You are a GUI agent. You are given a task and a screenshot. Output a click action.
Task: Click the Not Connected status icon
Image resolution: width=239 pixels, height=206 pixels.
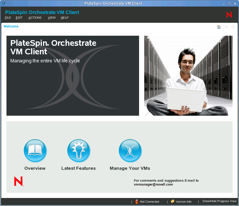[137, 202]
